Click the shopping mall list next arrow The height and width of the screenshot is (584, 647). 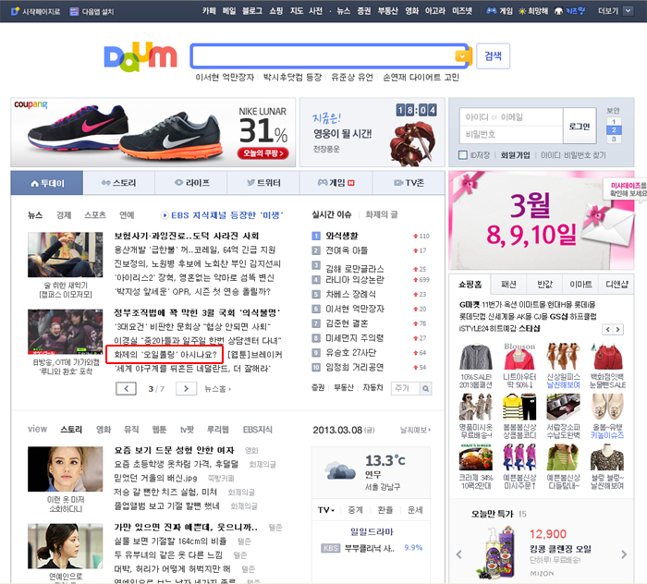(617, 329)
